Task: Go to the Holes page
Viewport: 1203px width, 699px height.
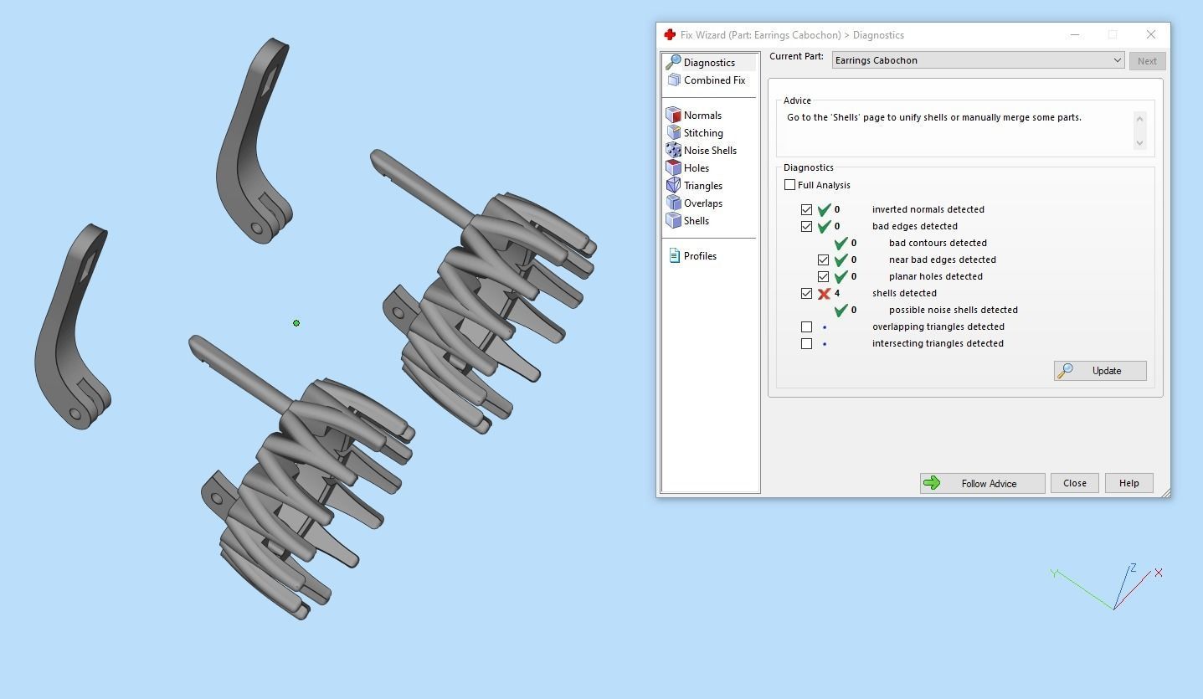Action: [x=697, y=168]
